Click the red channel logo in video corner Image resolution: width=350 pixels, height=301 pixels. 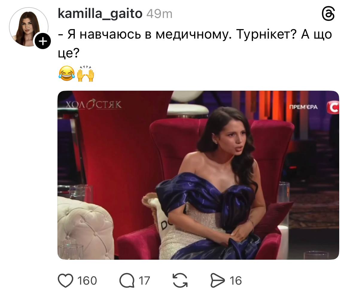pos(333,108)
